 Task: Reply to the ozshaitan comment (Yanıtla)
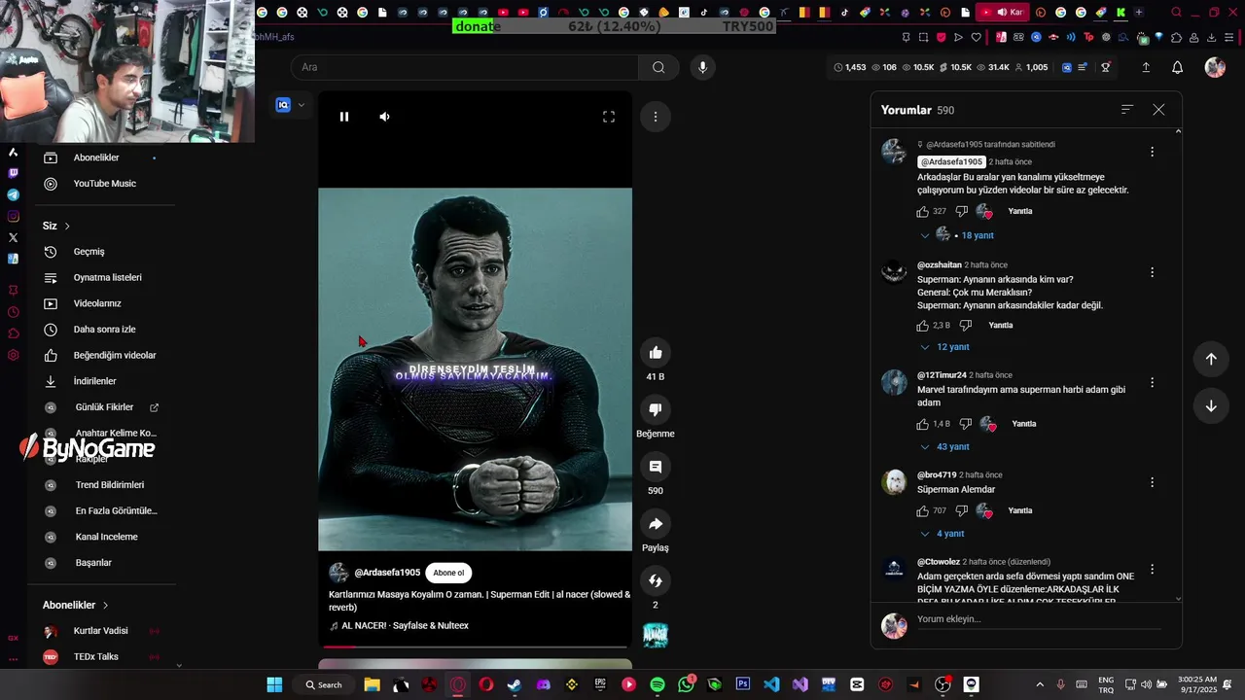[x=1001, y=326]
